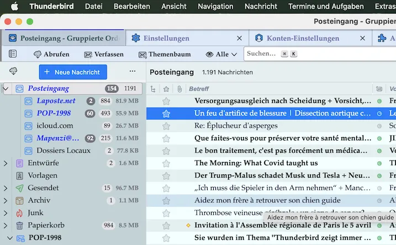
Task: Open the Apple menu
Action: point(14,6)
